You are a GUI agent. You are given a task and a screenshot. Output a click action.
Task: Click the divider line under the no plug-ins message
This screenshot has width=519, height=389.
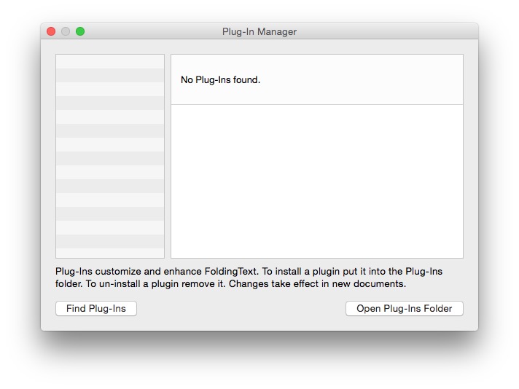[317, 105]
